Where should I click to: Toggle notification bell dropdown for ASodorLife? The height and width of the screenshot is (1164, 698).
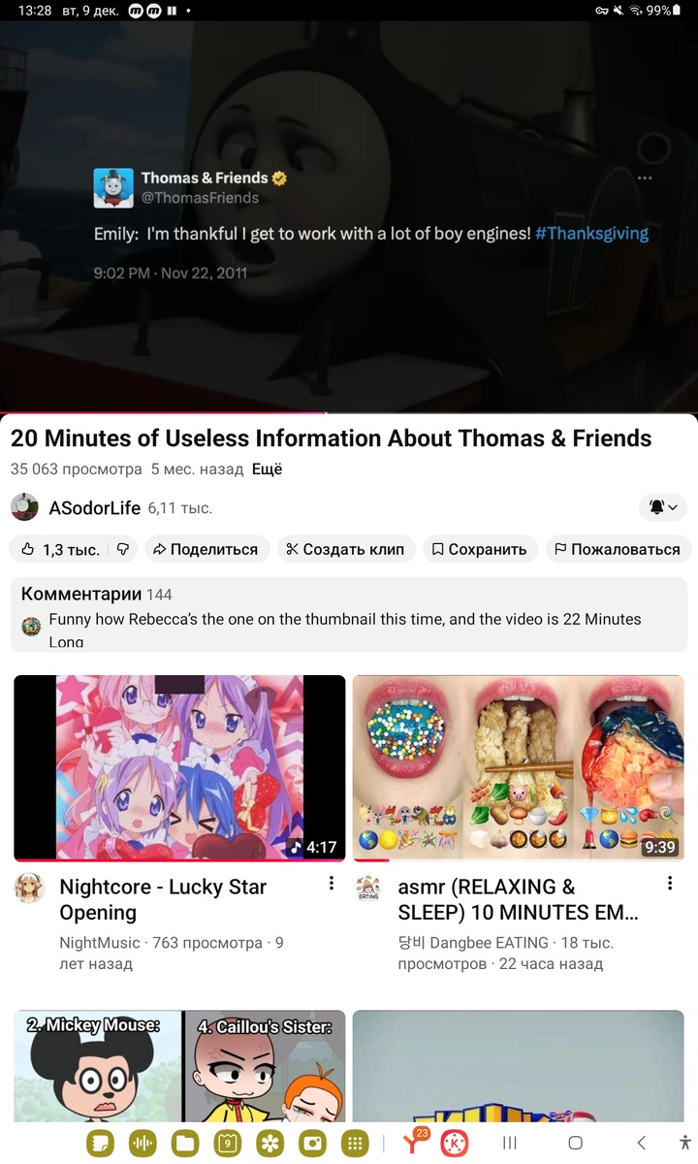click(x=663, y=506)
